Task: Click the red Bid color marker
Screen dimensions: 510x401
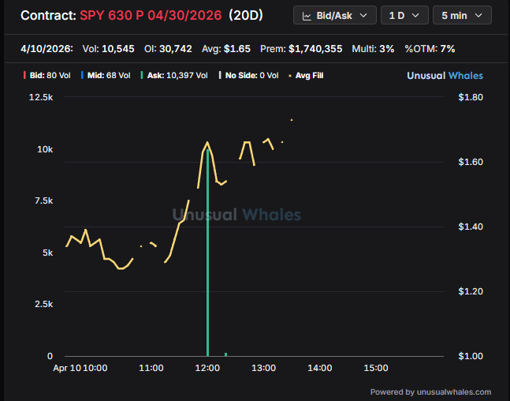Action: [24, 75]
